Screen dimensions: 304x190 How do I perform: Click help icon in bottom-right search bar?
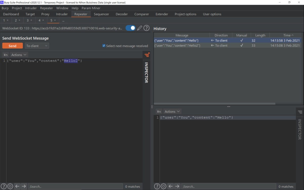tap(157, 186)
